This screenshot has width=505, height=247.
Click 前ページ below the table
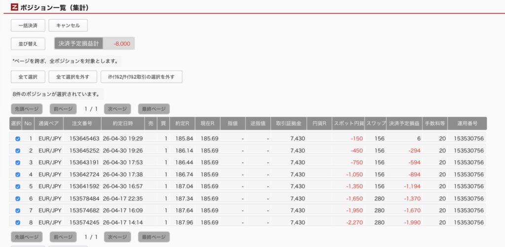63,237
